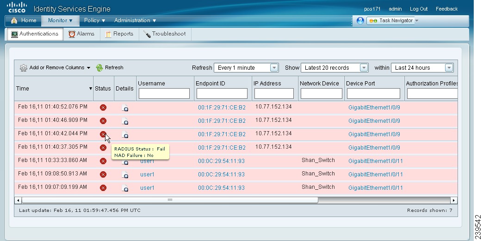
Task: Click the scroll right arrow
Action: tap(454, 200)
